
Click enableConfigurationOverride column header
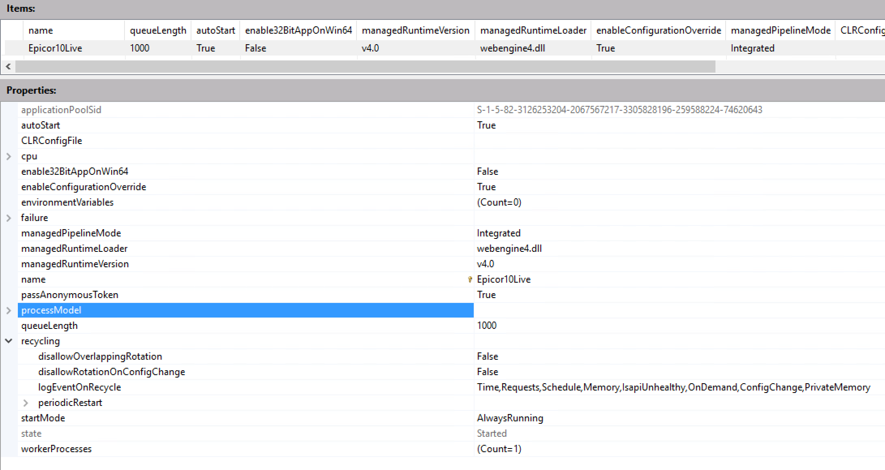click(659, 30)
